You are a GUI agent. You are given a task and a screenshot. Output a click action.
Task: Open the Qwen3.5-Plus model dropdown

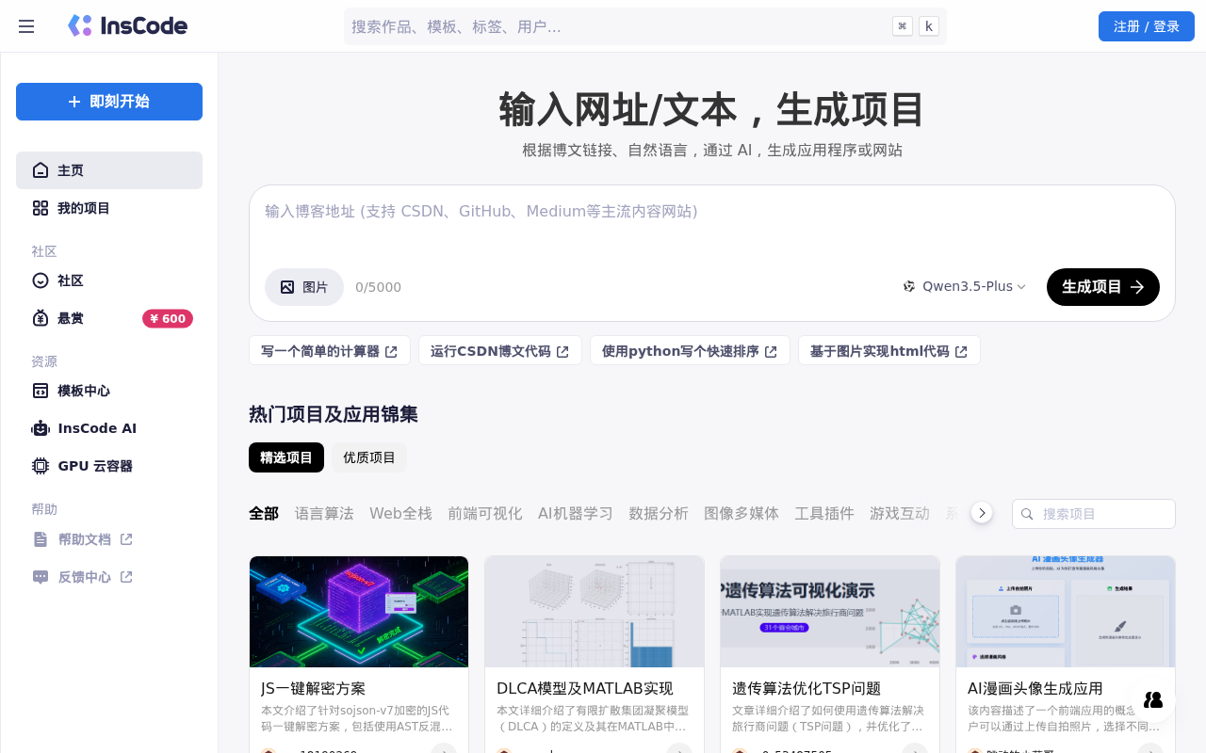click(x=964, y=286)
